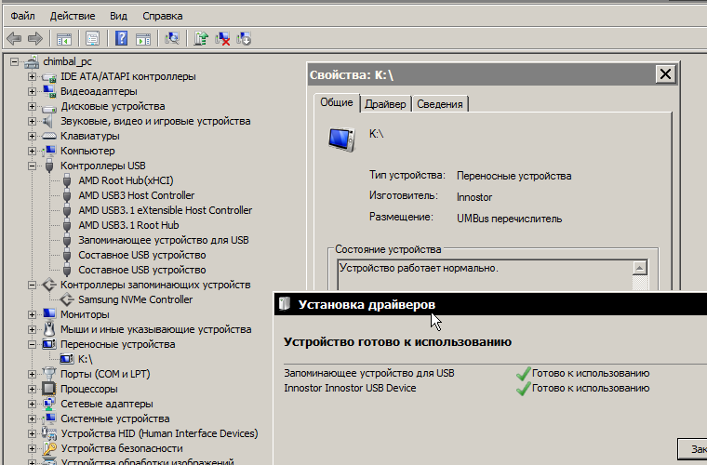Image resolution: width=707 pixels, height=465 pixels.
Task: Click the Back arrow in toolbar
Action: pyautogui.click(x=14, y=38)
